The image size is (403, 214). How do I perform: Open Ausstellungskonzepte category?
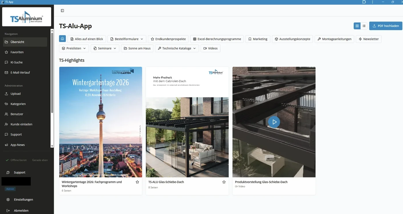pos(292,39)
